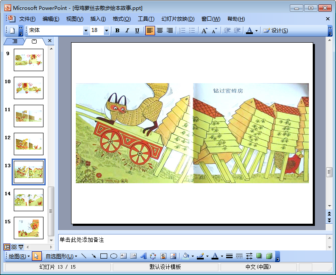Open the 窗口(W) menu
Screen dimensions: 336x275
point(211,19)
